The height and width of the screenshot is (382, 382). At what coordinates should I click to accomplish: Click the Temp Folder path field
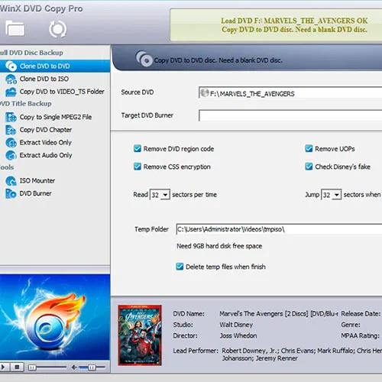pyautogui.click(x=279, y=229)
